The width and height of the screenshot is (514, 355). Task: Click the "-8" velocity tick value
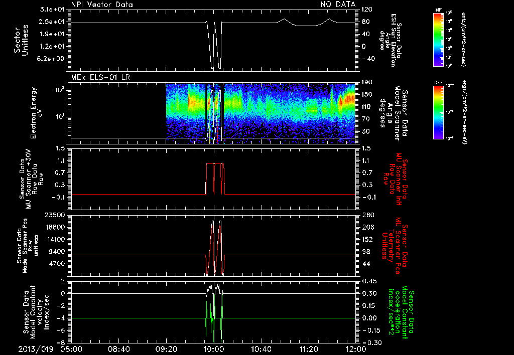(61, 342)
